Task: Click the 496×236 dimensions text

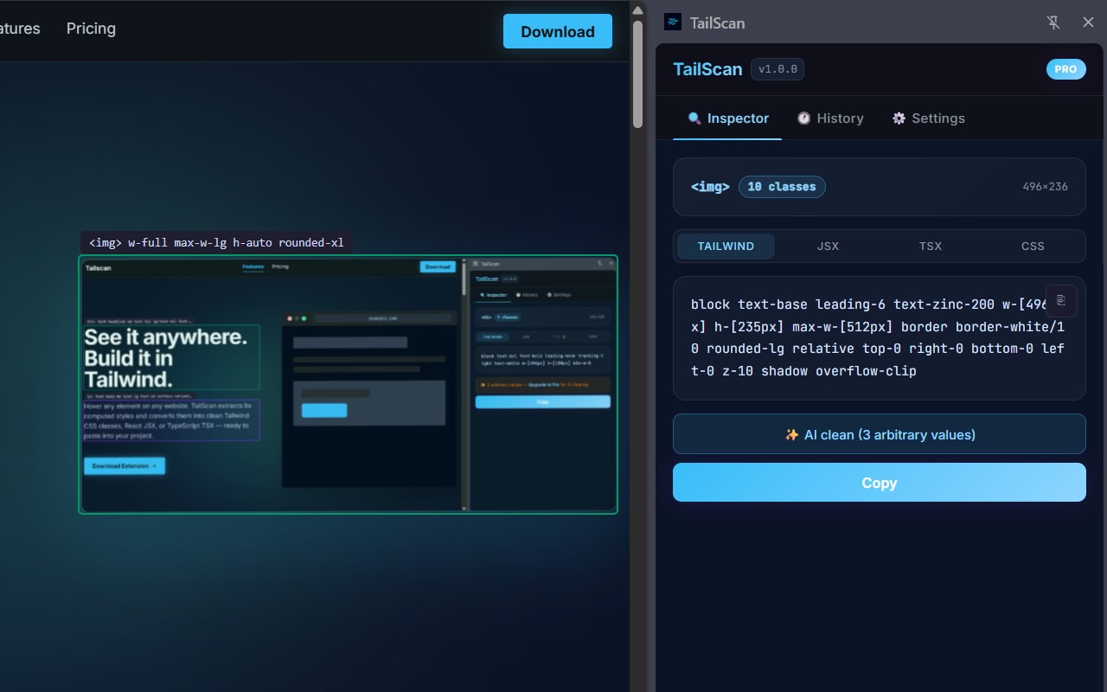Action: click(1045, 187)
